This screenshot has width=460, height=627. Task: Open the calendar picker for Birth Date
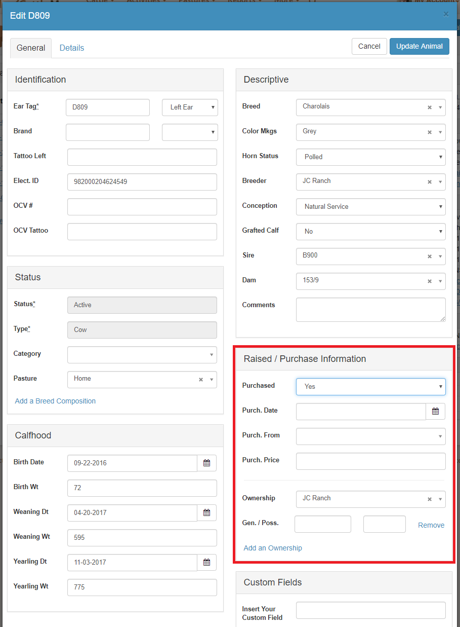(x=207, y=463)
